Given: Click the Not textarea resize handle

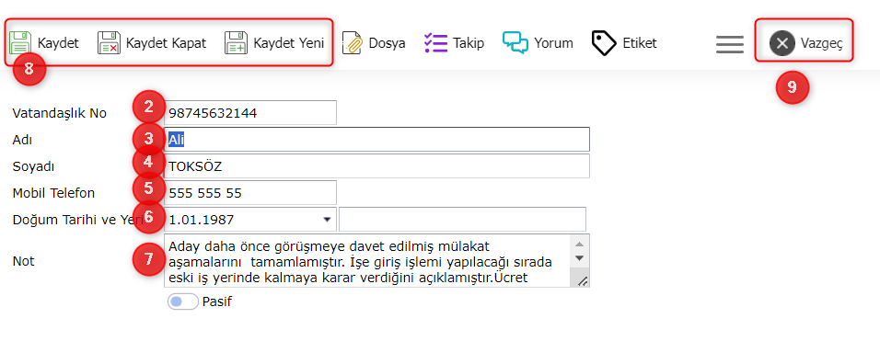Looking at the screenshot, I should click(583, 281).
